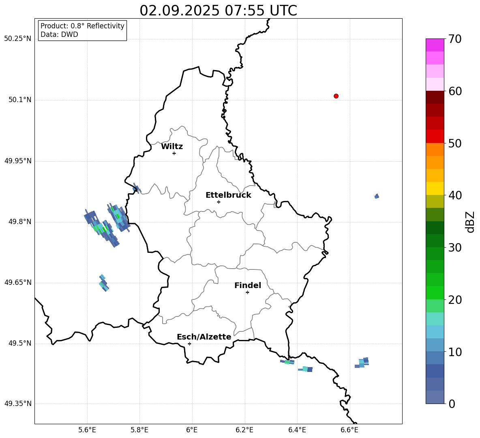Click the 49.5°N latitude label

click(20, 343)
